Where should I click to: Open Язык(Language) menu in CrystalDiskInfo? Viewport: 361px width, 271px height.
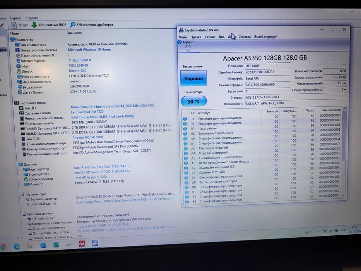(x=265, y=37)
